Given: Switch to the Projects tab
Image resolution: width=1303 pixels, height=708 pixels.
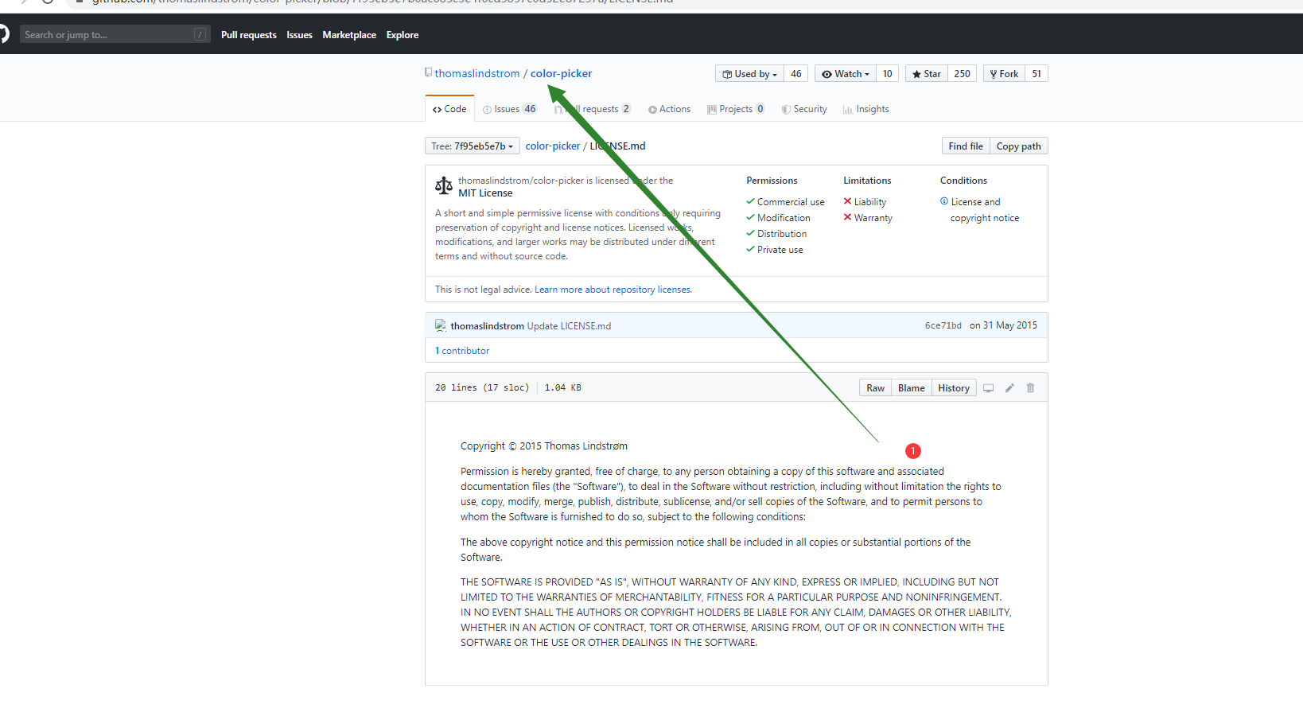Looking at the screenshot, I should click(x=736, y=109).
